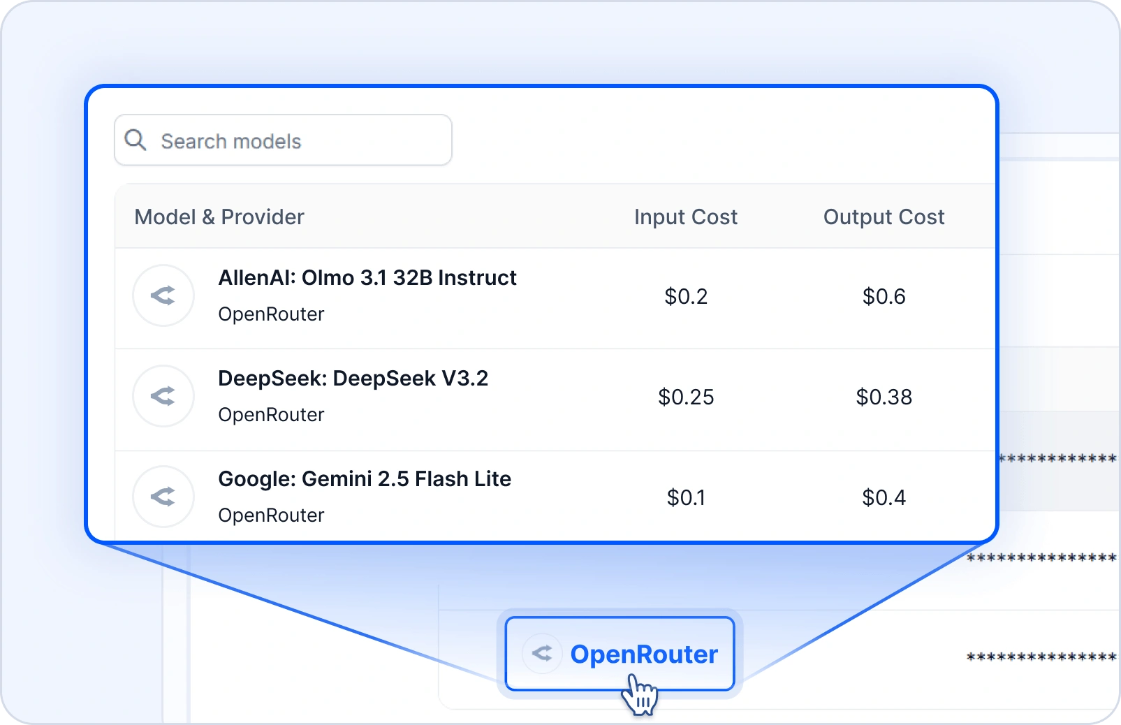
Task: Click the OpenRouter link under AllenAI Olmo
Action: (271, 314)
